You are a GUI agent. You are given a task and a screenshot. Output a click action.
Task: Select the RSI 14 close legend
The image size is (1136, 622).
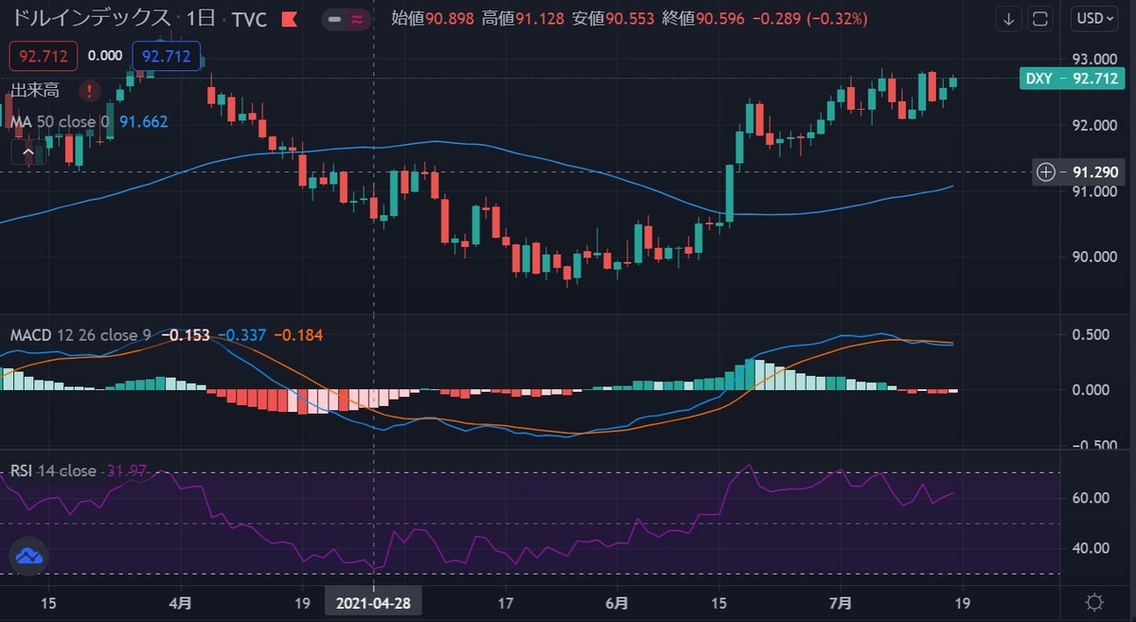pos(53,471)
